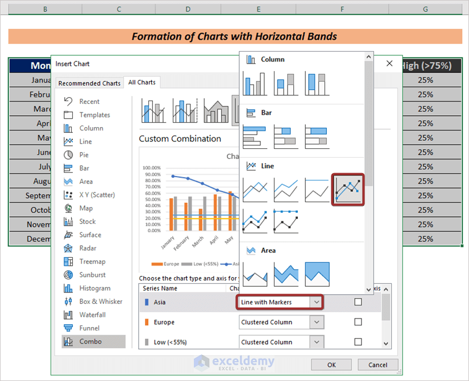This screenshot has width=469, height=381.
Task: Select Box & Whisker chart type
Action: coord(94,302)
